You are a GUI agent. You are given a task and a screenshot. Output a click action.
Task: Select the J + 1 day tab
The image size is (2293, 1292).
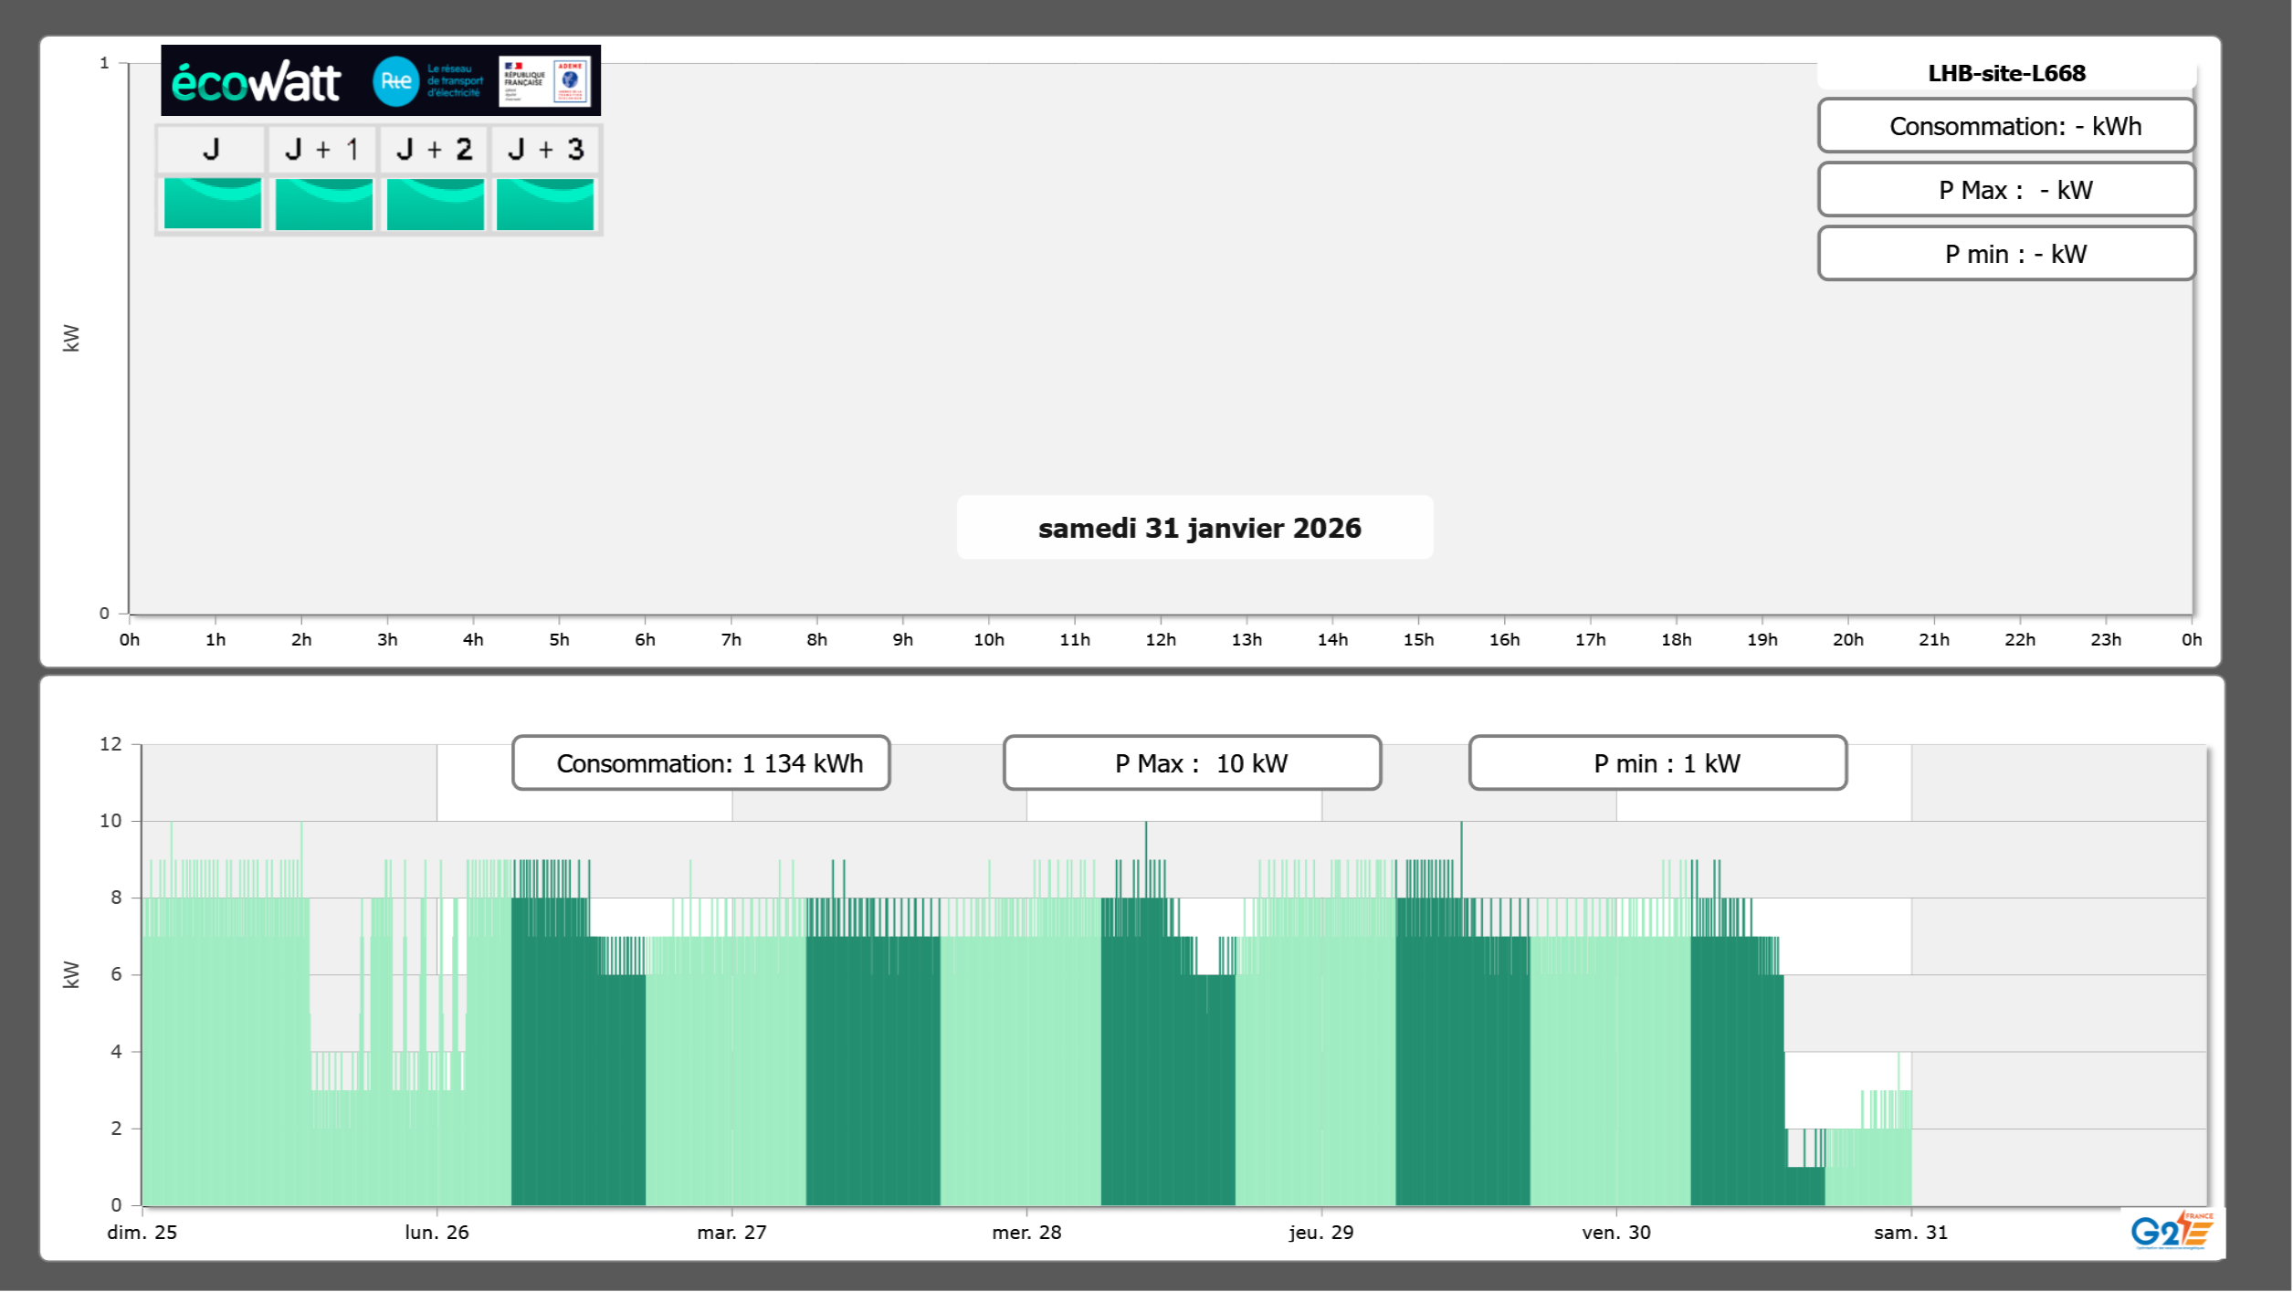coord(322,149)
